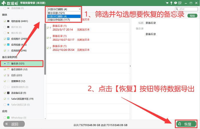Click the 返回 back button
The width and height of the screenshot is (200, 129).
click(14, 124)
